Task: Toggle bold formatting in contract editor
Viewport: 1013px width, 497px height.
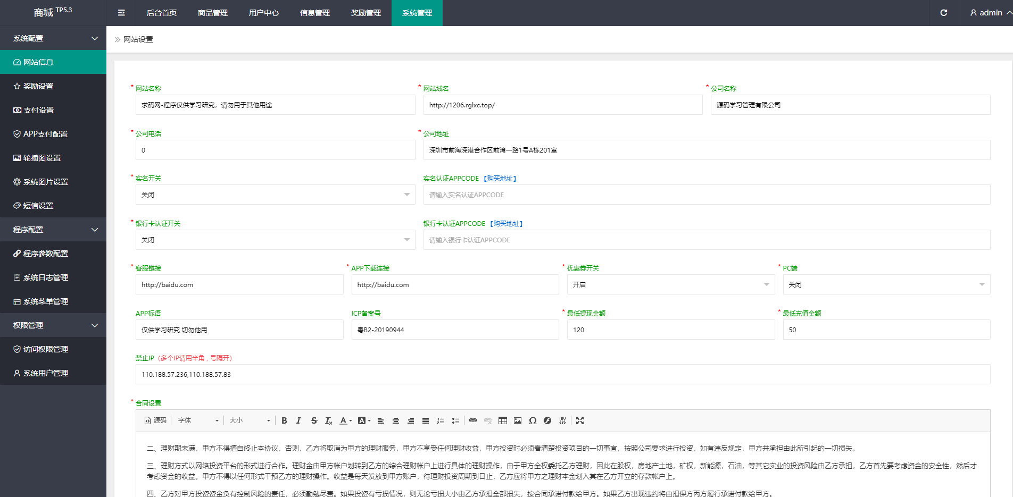Action: 284,420
